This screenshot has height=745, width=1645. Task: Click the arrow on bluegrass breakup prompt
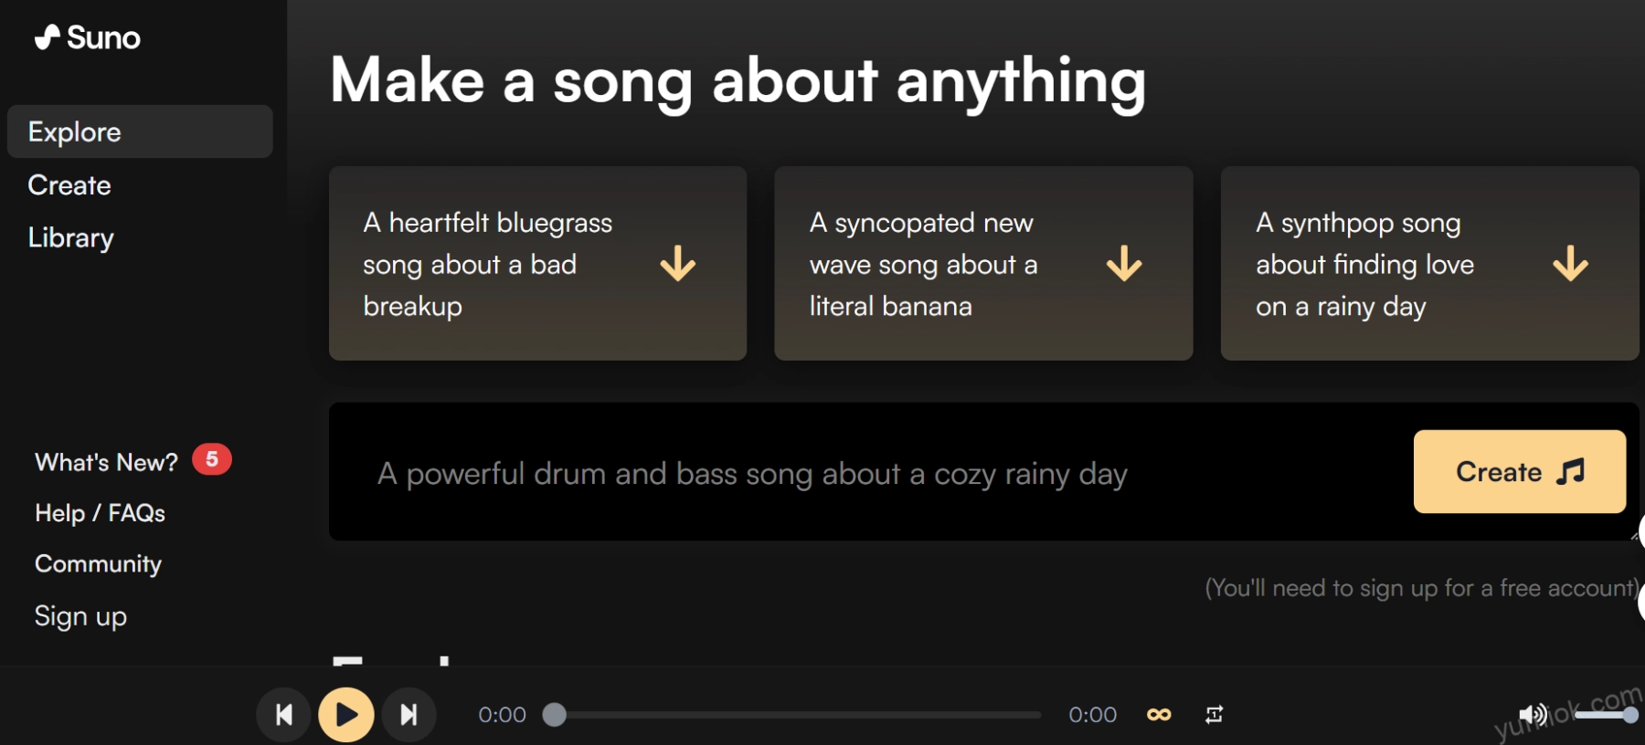point(677,264)
